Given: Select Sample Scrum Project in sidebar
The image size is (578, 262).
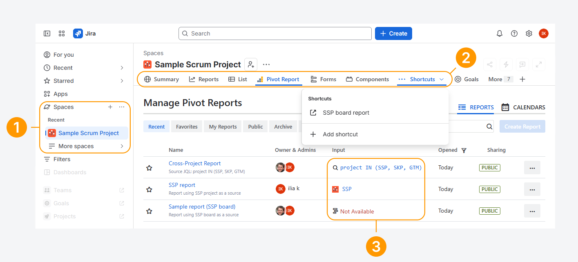Looking at the screenshot, I should 87,133.
